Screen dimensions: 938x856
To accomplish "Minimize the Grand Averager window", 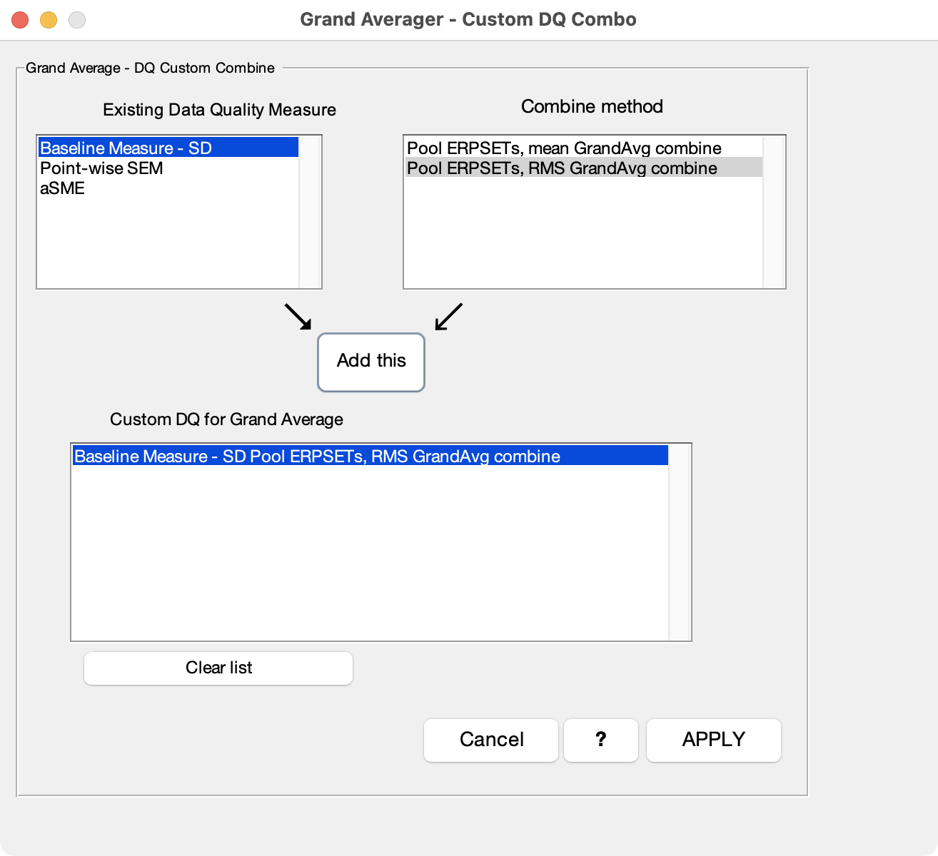I will pyautogui.click(x=49, y=20).
